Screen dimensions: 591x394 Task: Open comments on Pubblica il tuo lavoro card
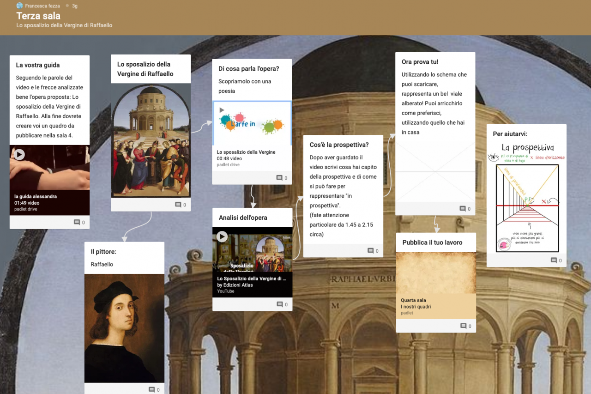[x=466, y=326]
